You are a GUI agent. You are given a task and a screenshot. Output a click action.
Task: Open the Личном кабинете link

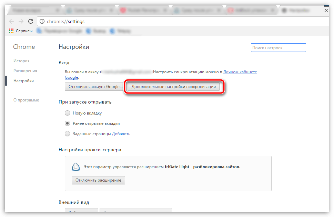tap(240, 72)
